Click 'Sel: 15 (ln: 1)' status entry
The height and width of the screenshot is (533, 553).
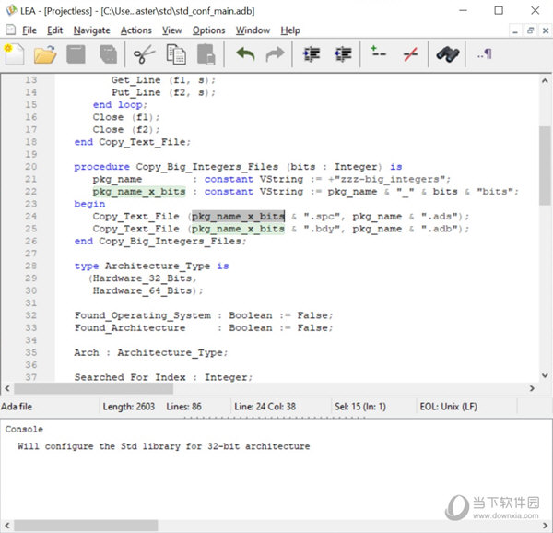(360, 407)
